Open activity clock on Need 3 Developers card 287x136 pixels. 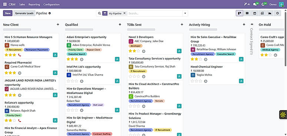coord(144,51)
